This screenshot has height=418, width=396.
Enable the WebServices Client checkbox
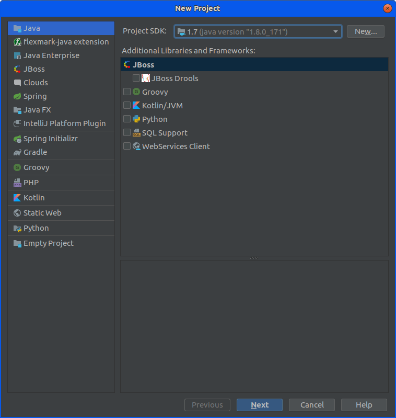[127, 146]
